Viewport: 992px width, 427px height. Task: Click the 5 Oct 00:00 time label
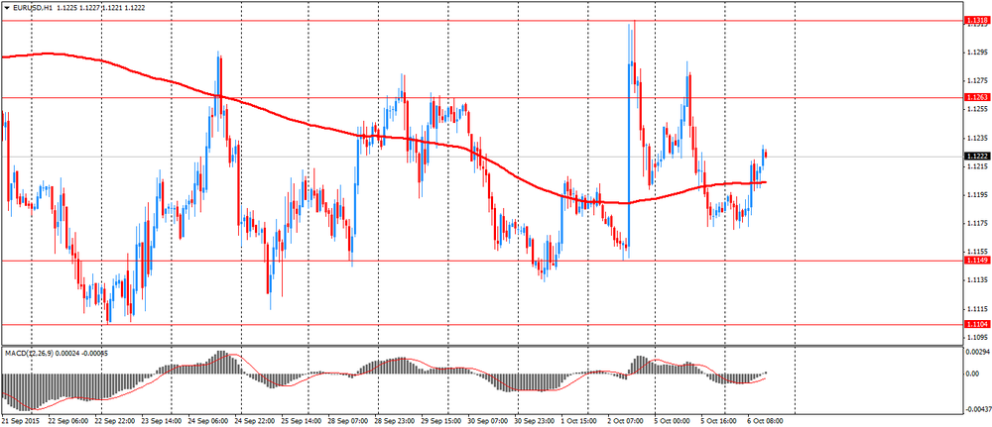[673, 419]
